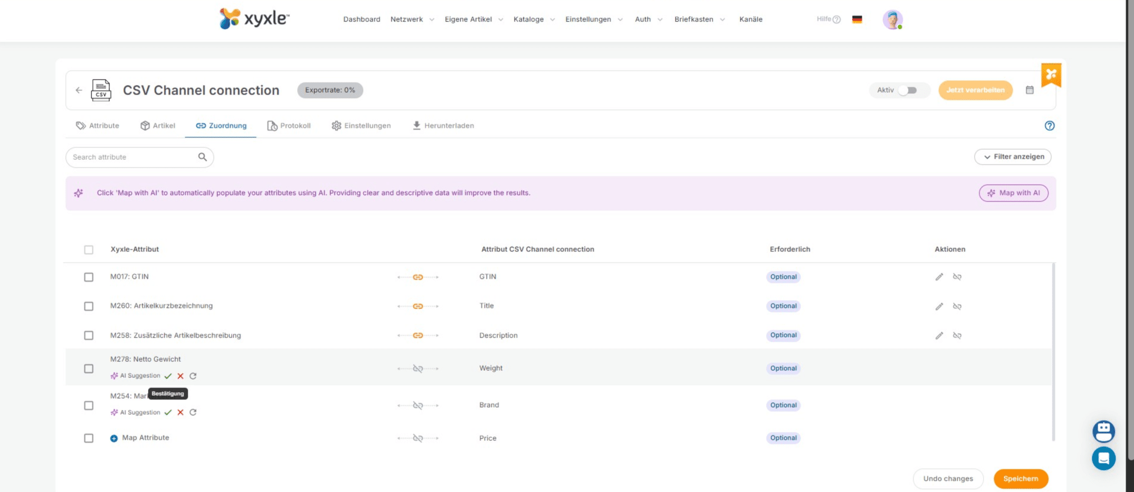This screenshot has height=492, width=1134.
Task: Click the Search attribute input field
Action: coord(134,157)
